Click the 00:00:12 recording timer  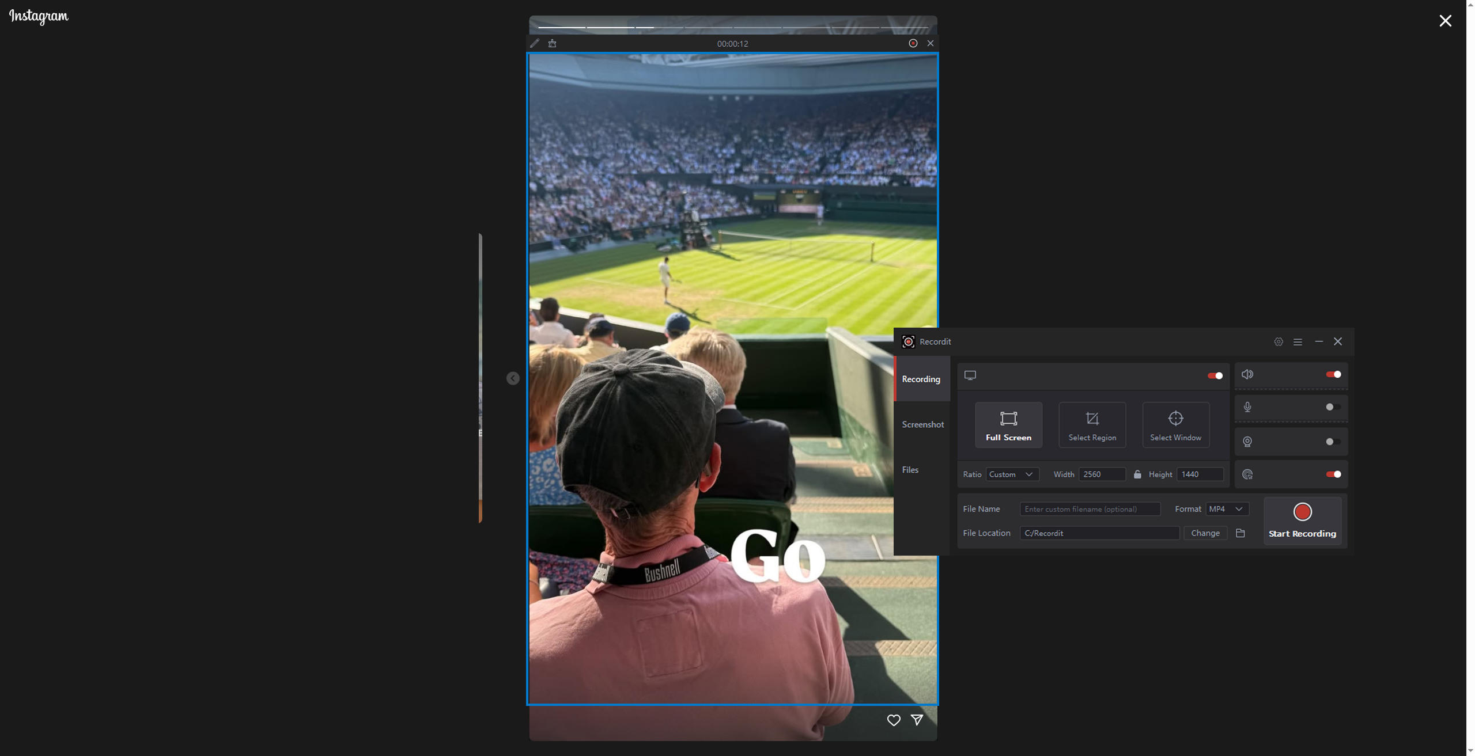pyautogui.click(x=732, y=44)
